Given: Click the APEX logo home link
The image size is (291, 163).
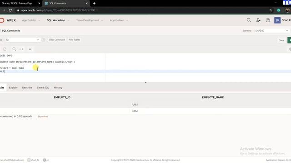Looking at the screenshot, I should tap(8, 20).
